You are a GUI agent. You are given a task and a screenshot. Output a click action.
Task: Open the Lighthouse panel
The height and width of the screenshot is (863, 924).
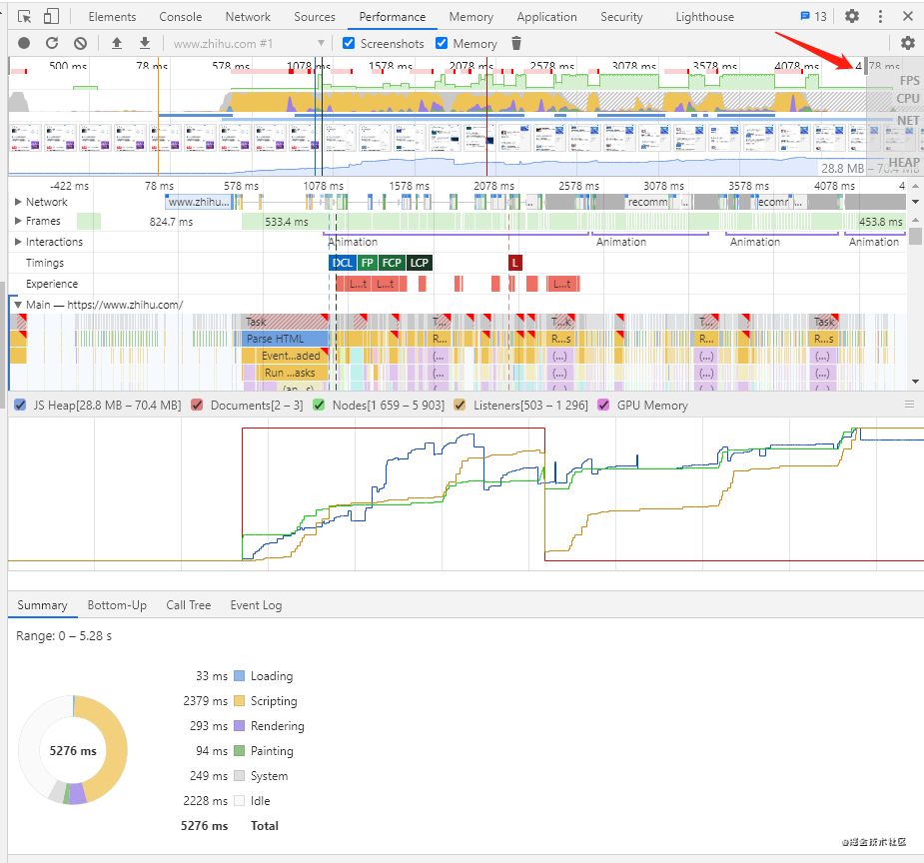tap(704, 16)
